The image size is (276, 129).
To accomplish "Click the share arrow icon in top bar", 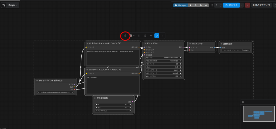I will click(206, 5).
